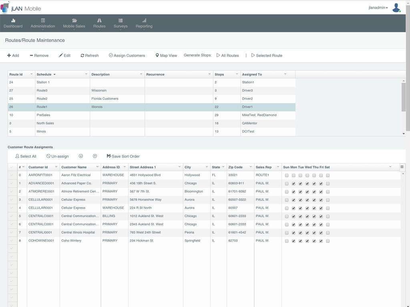The width and height of the screenshot is (410, 307).
Task: Click the routes grid vertical scrollbar thumb
Action: pyautogui.click(x=404, y=97)
